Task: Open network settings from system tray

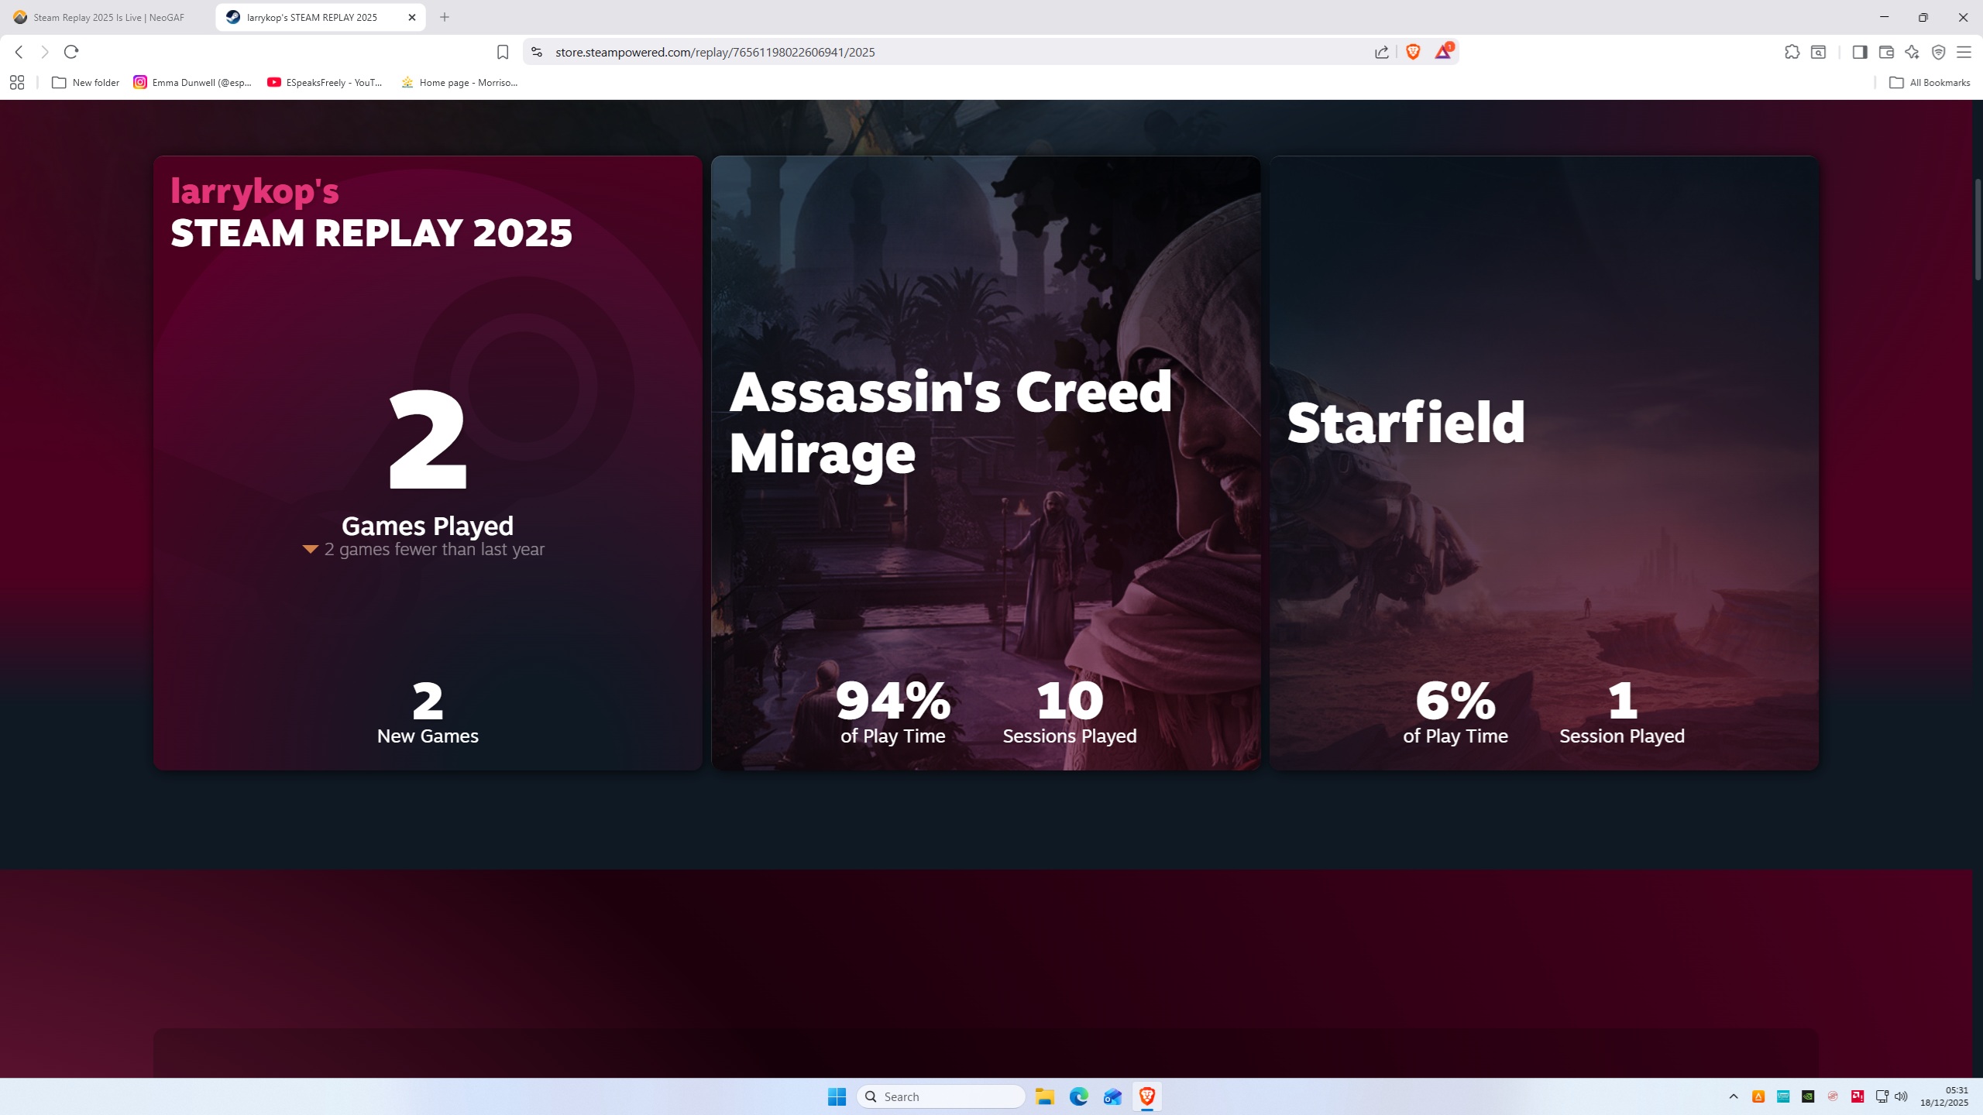Action: click(x=1882, y=1096)
